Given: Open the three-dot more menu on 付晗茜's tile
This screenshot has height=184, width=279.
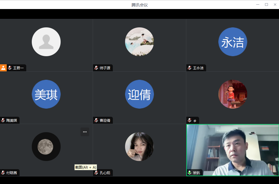Looking at the screenshot, I should (x=85, y=132).
